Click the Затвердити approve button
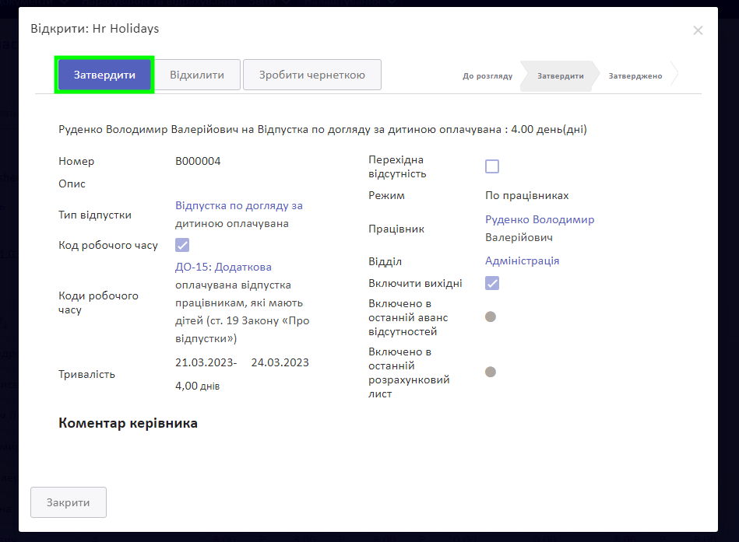The image size is (739, 542). pyautogui.click(x=104, y=75)
